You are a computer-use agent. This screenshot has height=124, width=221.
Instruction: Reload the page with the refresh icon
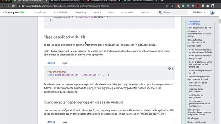[x=13, y=6]
